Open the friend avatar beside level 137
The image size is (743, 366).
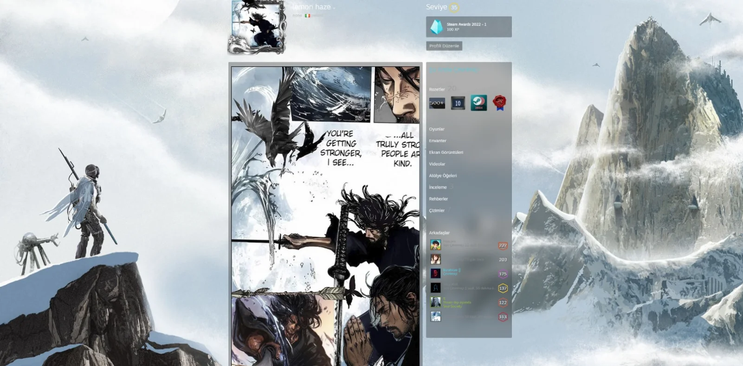pos(435,288)
